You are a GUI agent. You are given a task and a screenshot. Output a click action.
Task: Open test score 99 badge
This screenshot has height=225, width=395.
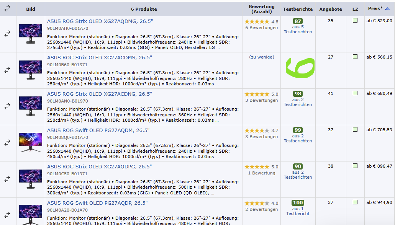coord(298,130)
